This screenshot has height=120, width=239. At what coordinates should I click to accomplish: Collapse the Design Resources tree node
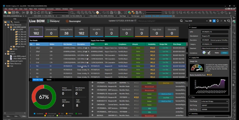[x=6, y=25]
